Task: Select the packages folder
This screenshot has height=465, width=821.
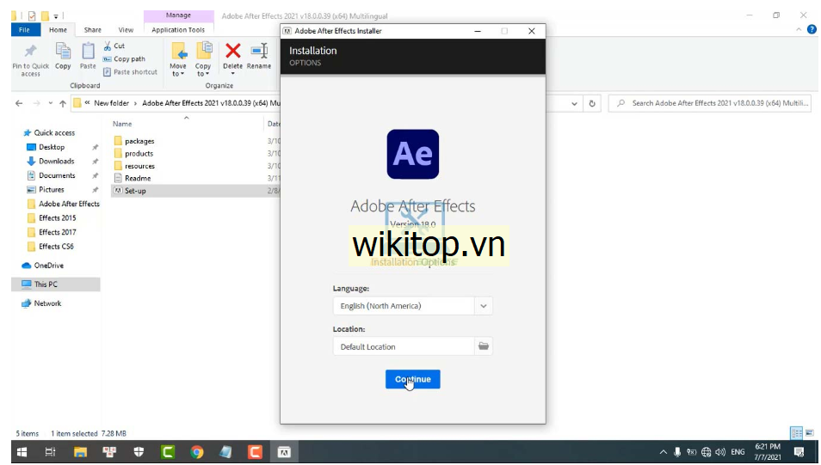Action: (139, 141)
